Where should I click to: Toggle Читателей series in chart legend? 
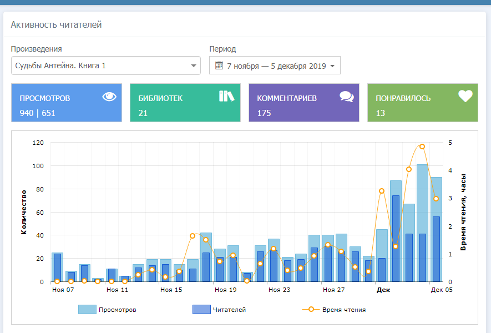(x=230, y=310)
